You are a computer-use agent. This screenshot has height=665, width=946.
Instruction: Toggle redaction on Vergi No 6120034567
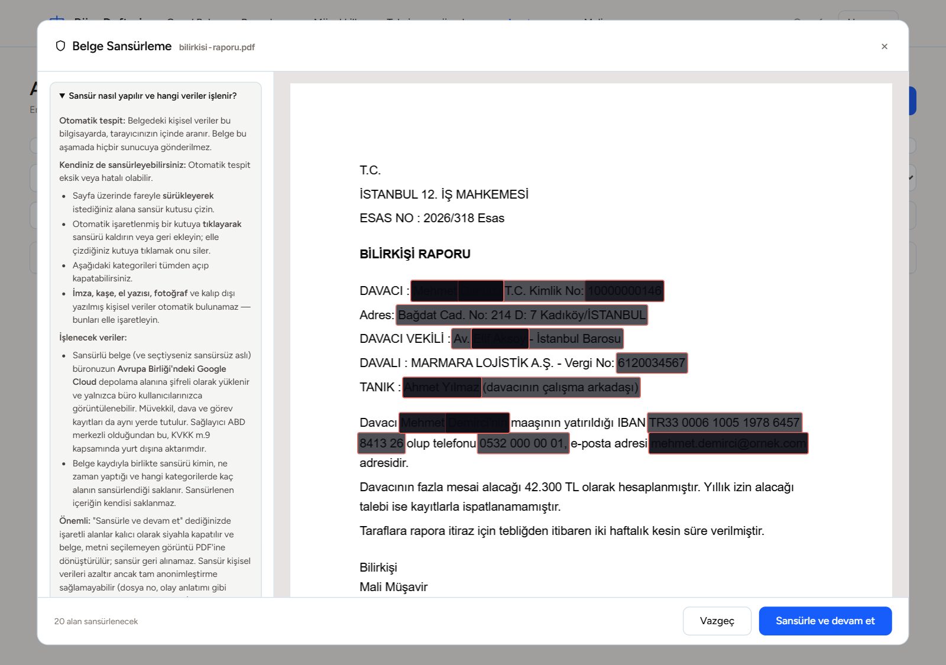tap(652, 363)
